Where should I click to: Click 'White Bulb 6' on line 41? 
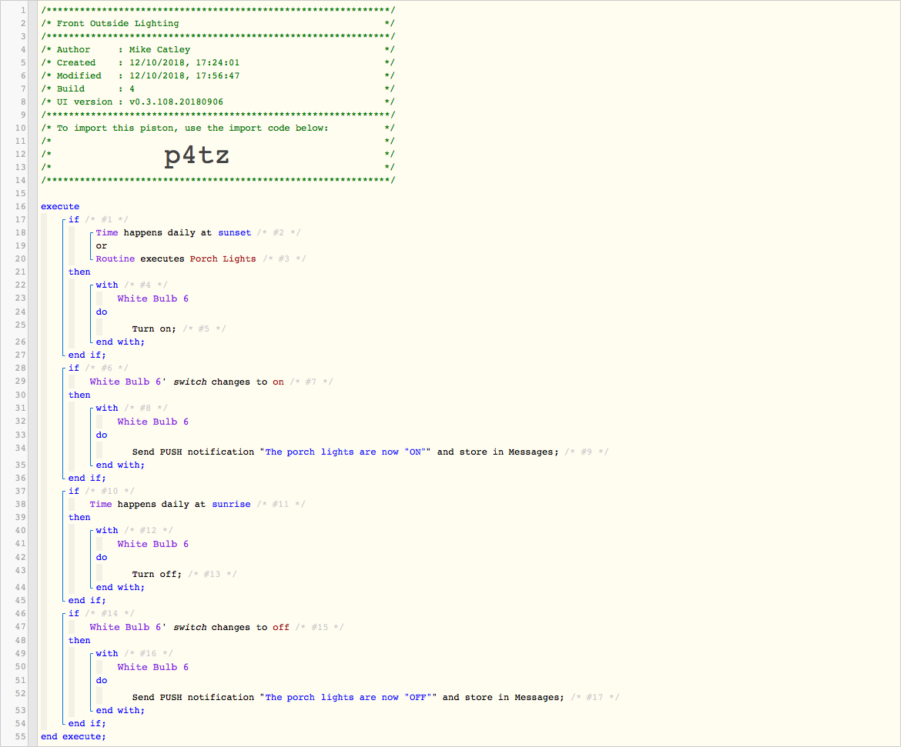pos(152,544)
